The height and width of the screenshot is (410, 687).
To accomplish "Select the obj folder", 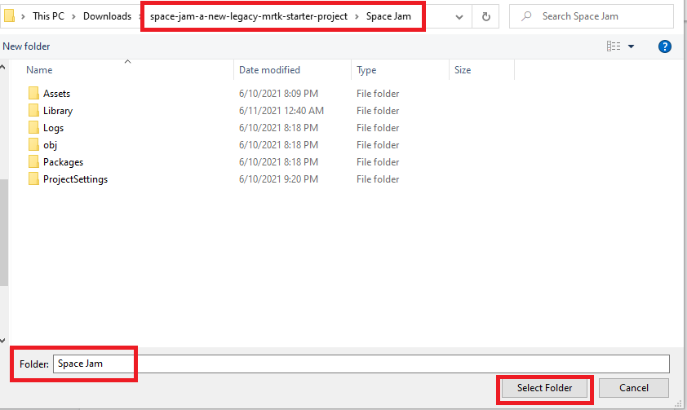I will tap(50, 145).
